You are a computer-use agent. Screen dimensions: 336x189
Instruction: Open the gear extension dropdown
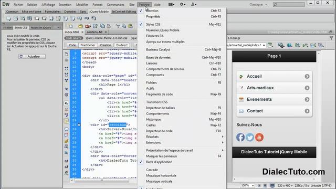click(183, 4)
